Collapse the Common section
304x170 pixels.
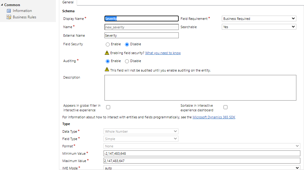coord(2,5)
